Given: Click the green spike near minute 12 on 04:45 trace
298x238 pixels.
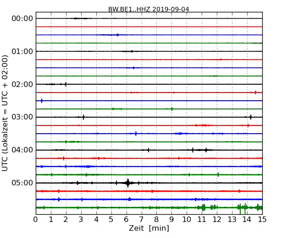Looking at the screenshot, I should pos(218,174).
